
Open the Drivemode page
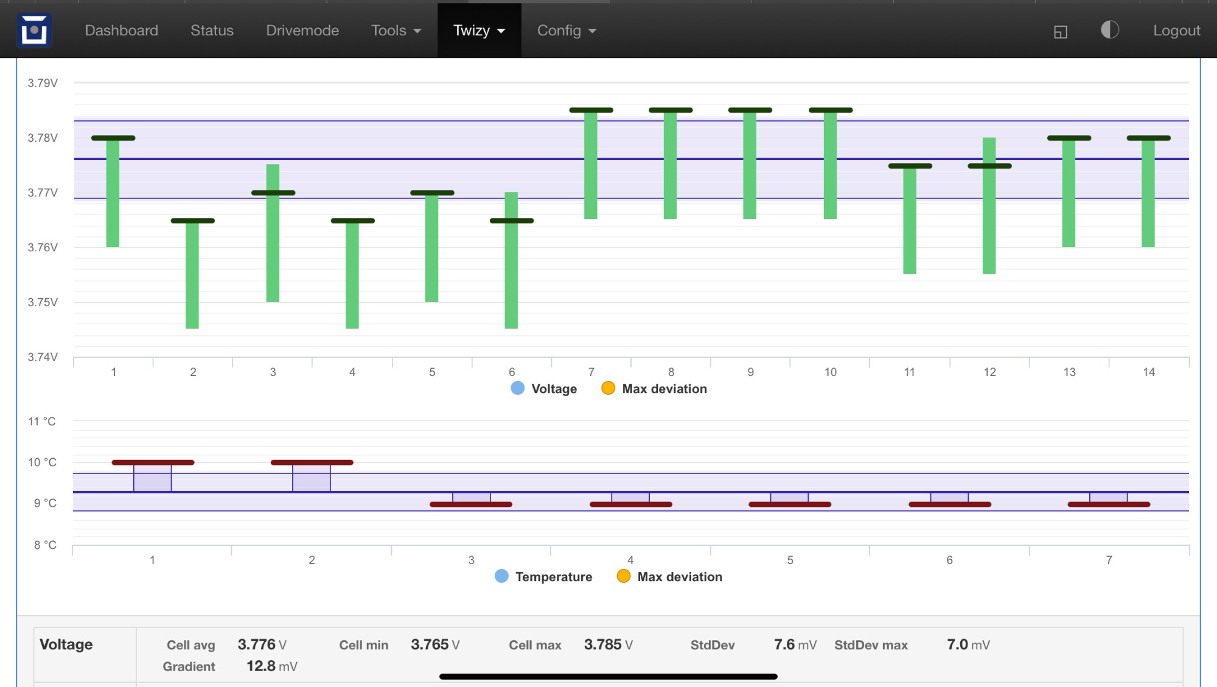(x=302, y=30)
